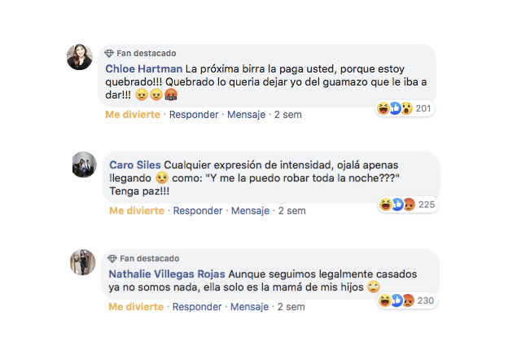The height and width of the screenshot is (346, 517).
Task: Open Nathalie Villegas Rojas profile link
Action: point(167,274)
